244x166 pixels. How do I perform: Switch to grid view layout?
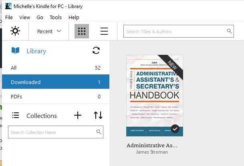point(82,31)
